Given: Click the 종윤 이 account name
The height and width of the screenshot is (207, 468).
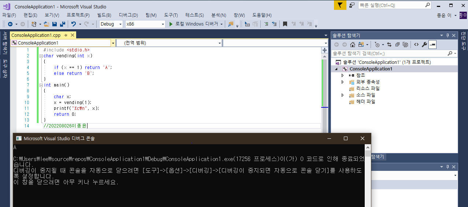Looking at the screenshot, I should 444,15.
